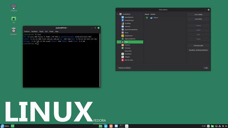
Task: Select the wine-wine tree entry
Action: [128, 51]
